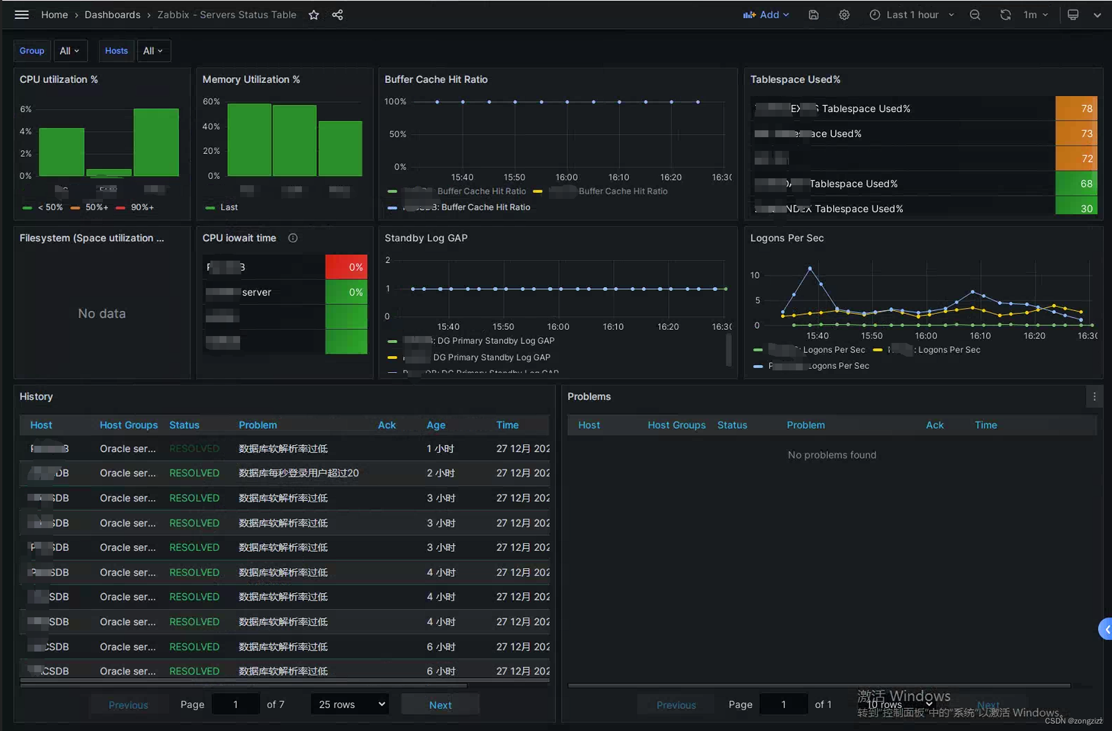Change the 1m auto-refresh interval
The image size is (1112, 731).
pyautogui.click(x=1035, y=15)
